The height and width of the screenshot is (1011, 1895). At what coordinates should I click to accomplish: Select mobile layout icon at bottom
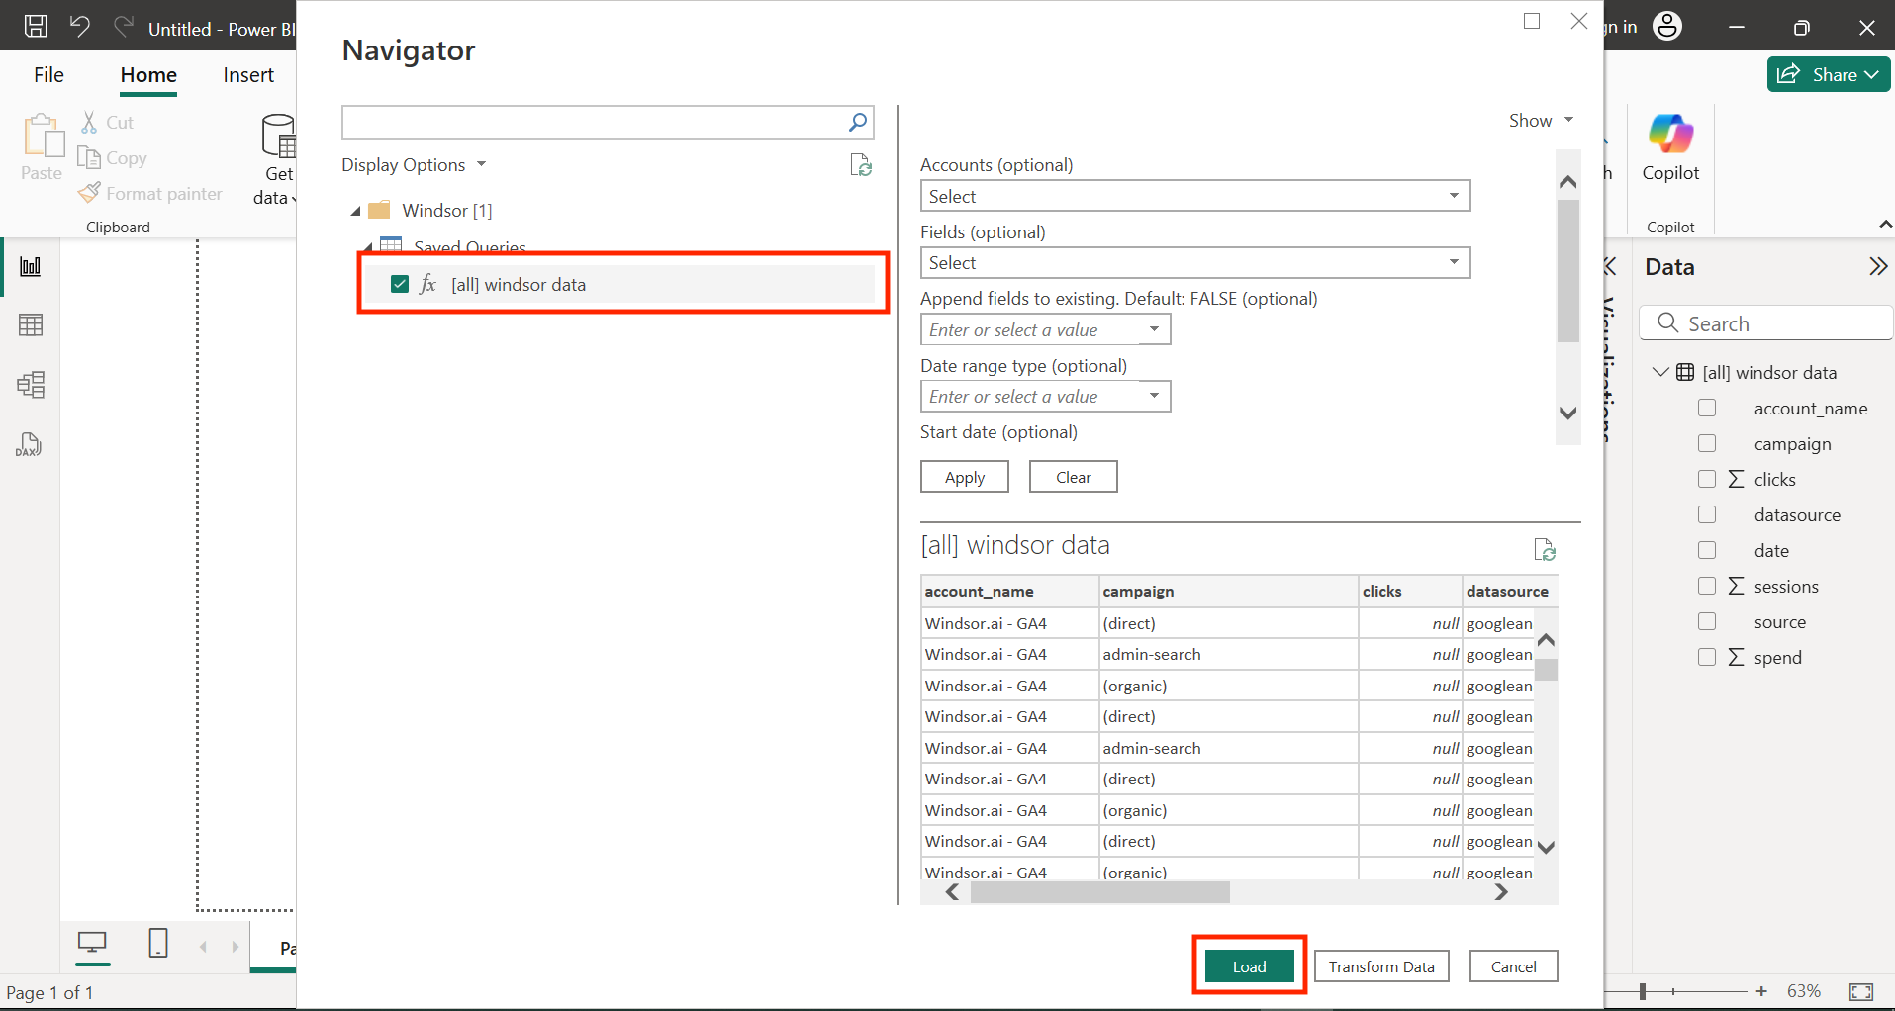158,943
